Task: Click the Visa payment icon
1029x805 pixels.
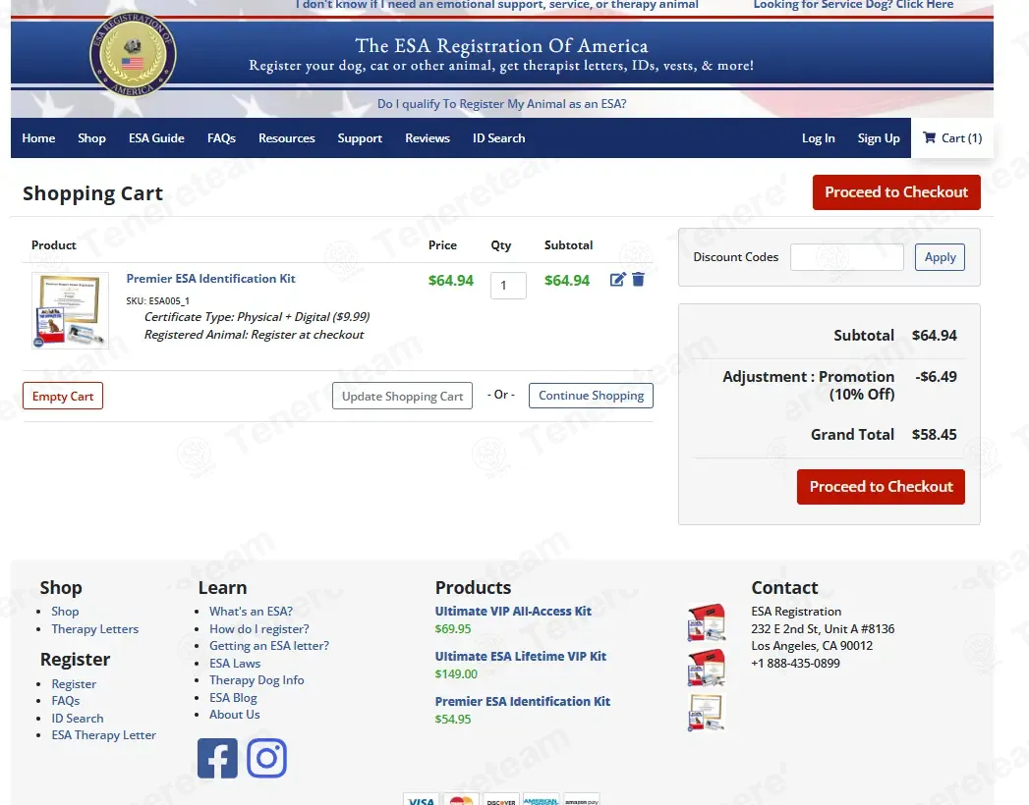Action: click(421, 799)
